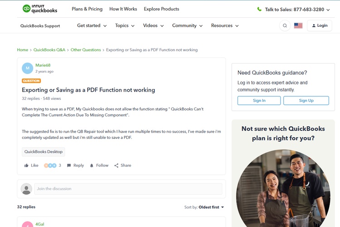340x227 pixels.
Task: Click the thumbs-up Like icon
Action: click(26, 166)
